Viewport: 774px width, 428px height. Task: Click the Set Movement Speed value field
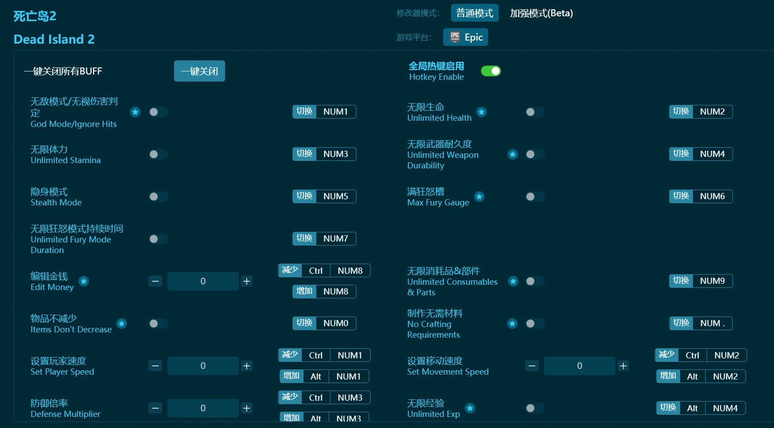coord(579,366)
